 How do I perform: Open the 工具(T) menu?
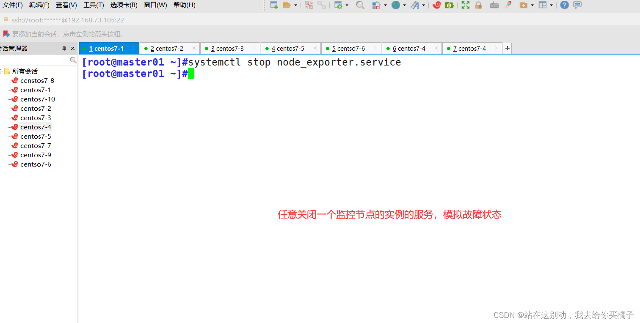tap(94, 5)
